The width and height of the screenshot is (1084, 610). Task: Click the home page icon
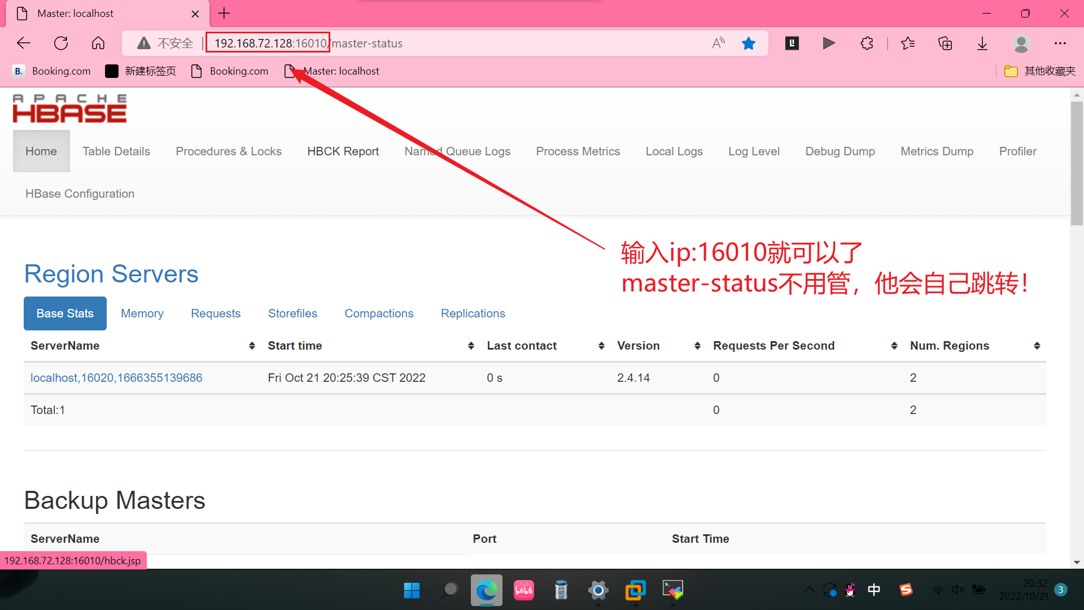(98, 43)
